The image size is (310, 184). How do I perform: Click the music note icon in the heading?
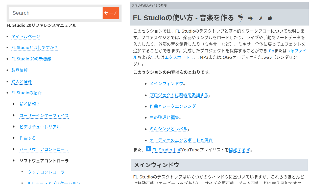pos(260,18)
